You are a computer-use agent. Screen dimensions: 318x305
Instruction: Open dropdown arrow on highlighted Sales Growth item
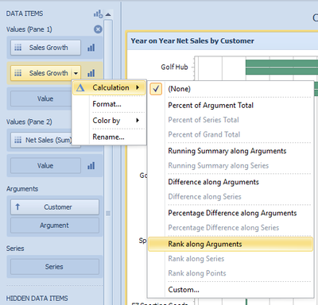pos(76,73)
